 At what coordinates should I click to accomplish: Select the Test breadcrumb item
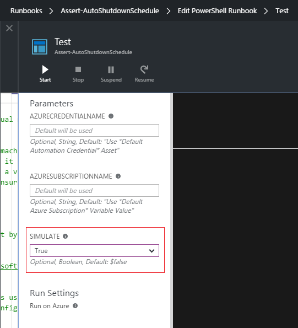pyautogui.click(x=282, y=10)
